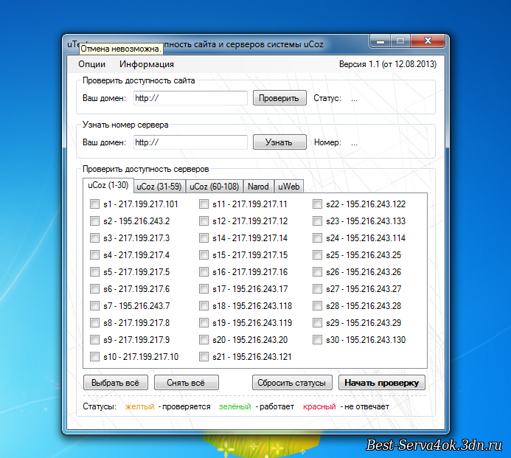Check s20 - 195.216.243.20 checkbox
Image resolution: width=511 pixels, height=458 pixels.
click(204, 340)
